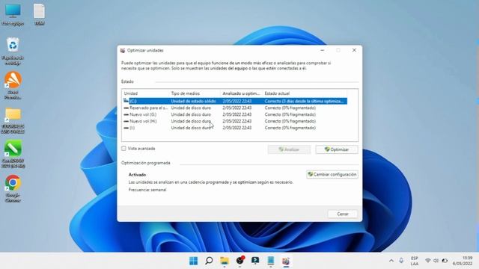Click the Optimizar unidades taskbar icon

pos(286,261)
